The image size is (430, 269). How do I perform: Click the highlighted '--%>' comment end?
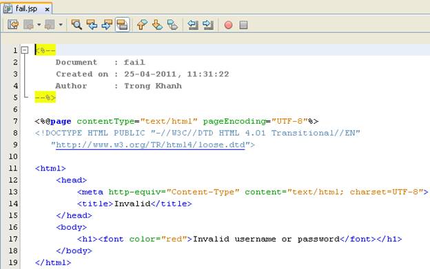45,98
